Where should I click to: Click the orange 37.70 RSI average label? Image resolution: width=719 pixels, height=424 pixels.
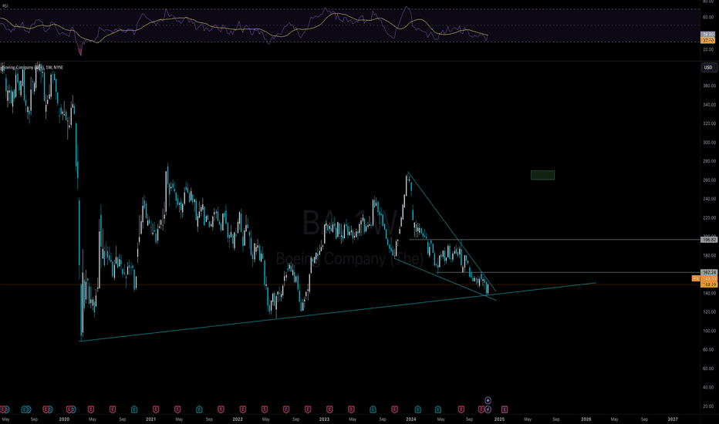click(707, 40)
